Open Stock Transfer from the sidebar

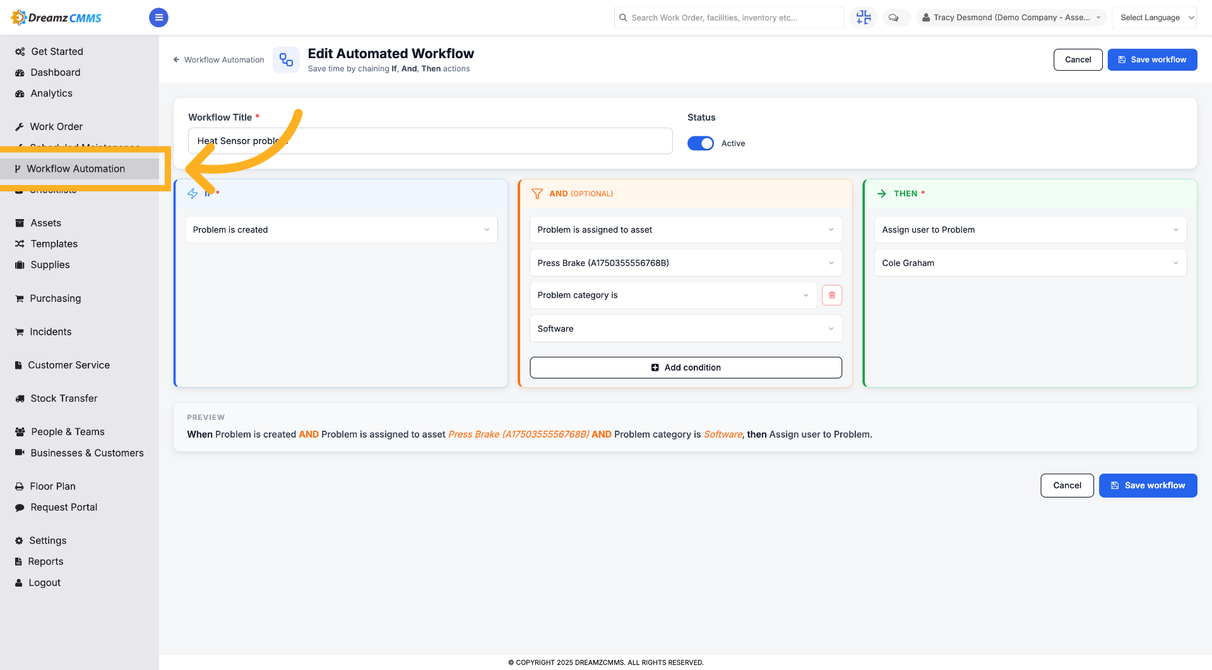[64, 398]
